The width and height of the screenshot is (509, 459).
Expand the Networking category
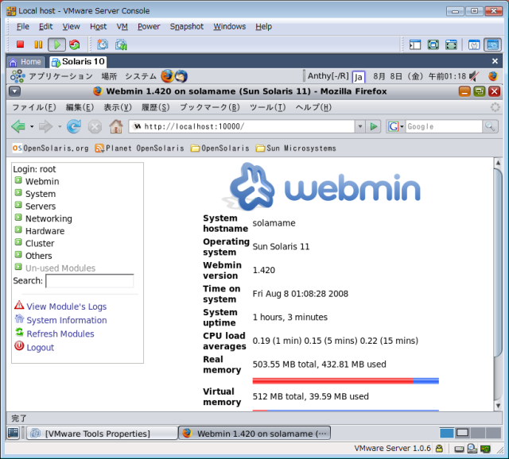pyautogui.click(x=18, y=217)
